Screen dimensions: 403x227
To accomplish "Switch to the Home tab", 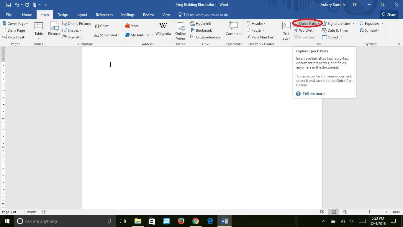I will pyautogui.click(x=27, y=15).
